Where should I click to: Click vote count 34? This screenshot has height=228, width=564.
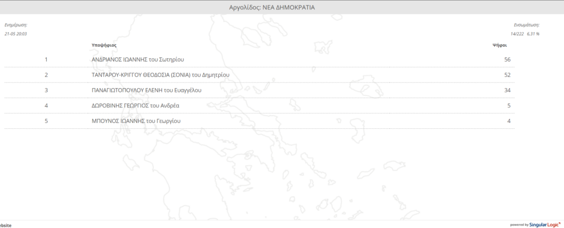point(507,90)
